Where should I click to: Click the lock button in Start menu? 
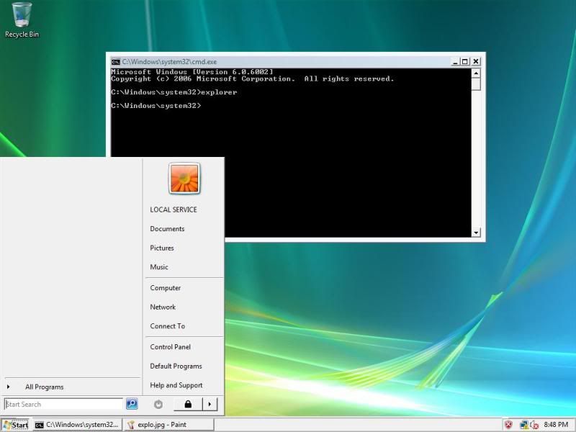[x=188, y=404]
